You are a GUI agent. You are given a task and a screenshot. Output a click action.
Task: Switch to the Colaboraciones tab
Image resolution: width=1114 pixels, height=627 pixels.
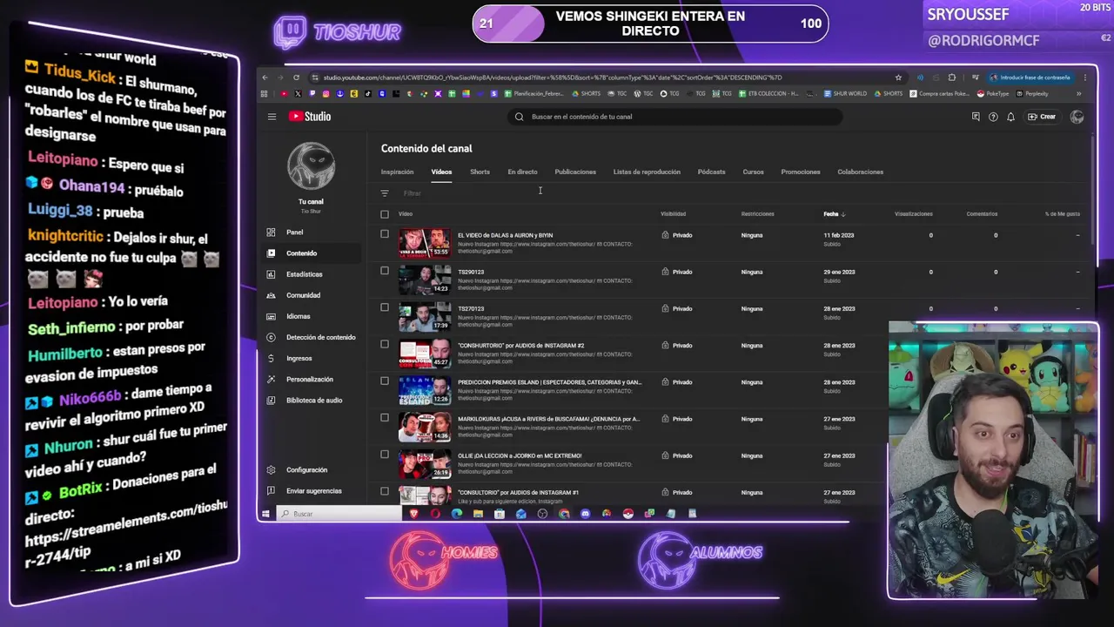[860, 172]
